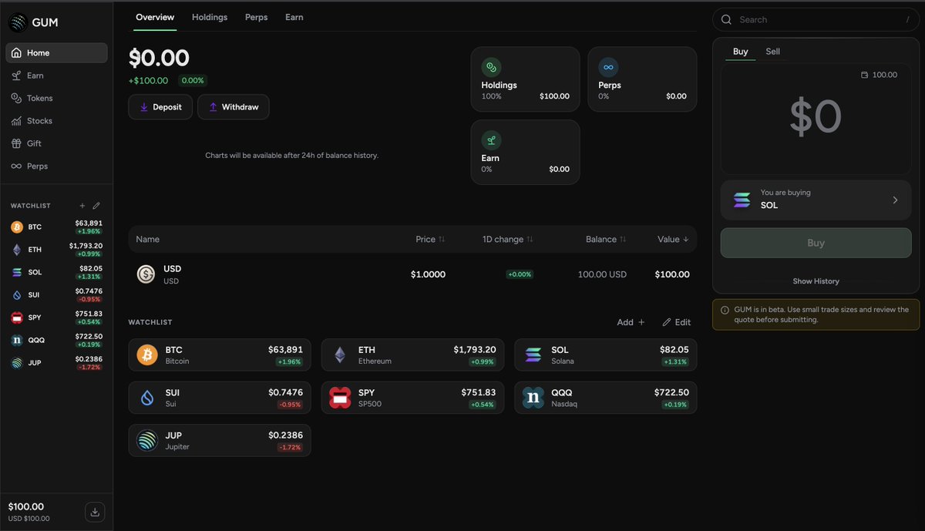This screenshot has height=531, width=925.
Task: Open the Sui watchlist card
Action: tap(220, 398)
